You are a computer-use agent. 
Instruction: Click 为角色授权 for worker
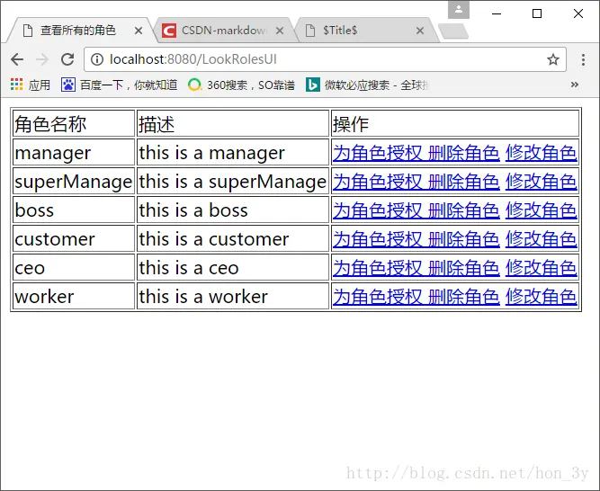377,297
